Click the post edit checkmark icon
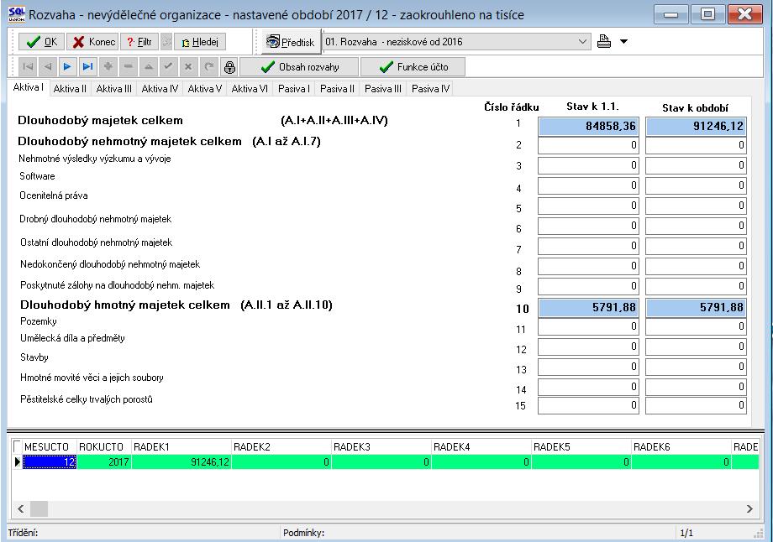Screen dimensions: 773x542 [169, 67]
